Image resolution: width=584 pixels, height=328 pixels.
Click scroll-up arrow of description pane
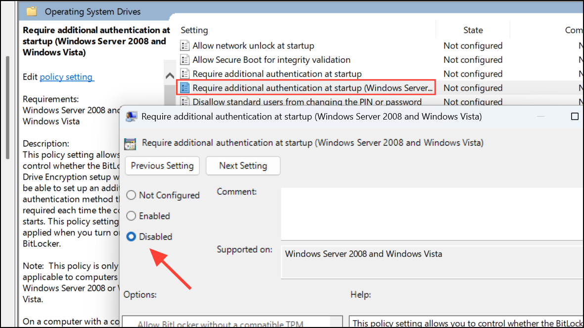point(170,76)
